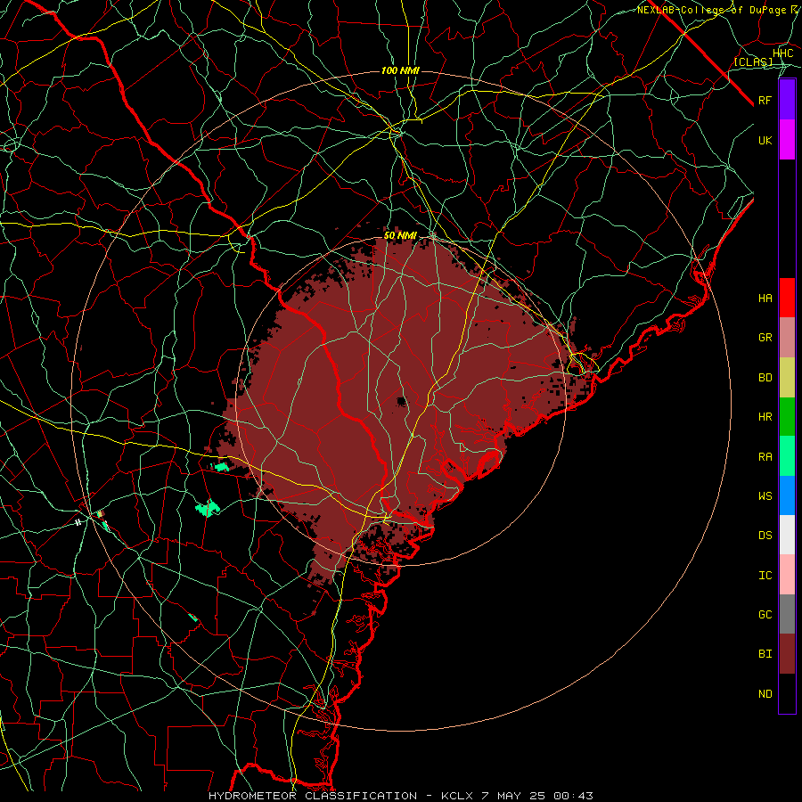Click the HA legend label

[765, 299]
